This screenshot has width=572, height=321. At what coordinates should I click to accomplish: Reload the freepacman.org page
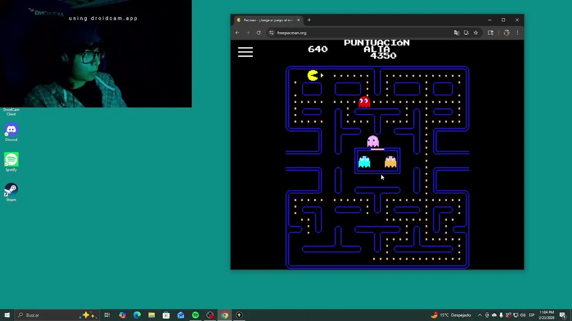(258, 33)
